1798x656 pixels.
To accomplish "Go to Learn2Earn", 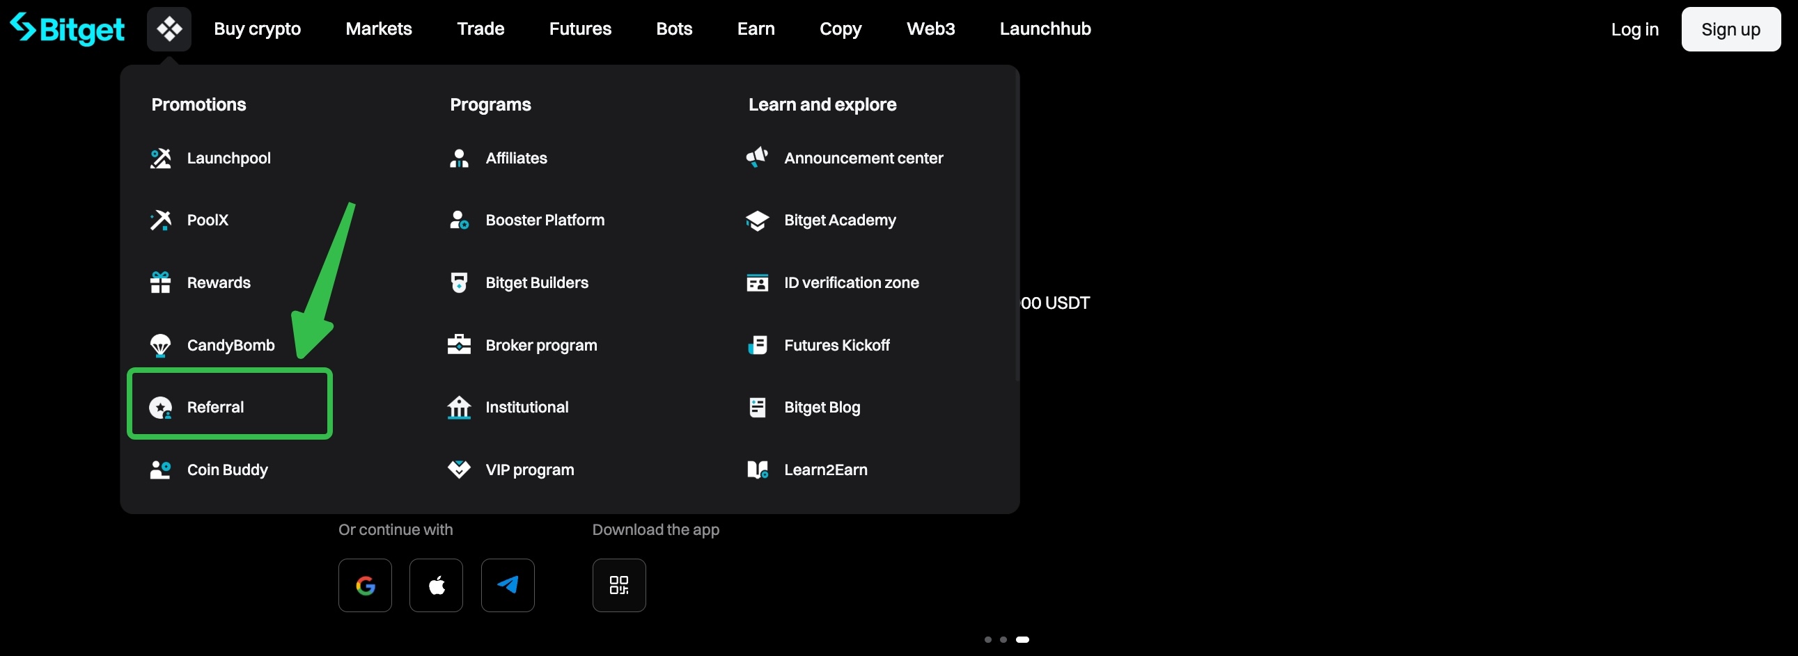I will click(x=827, y=470).
